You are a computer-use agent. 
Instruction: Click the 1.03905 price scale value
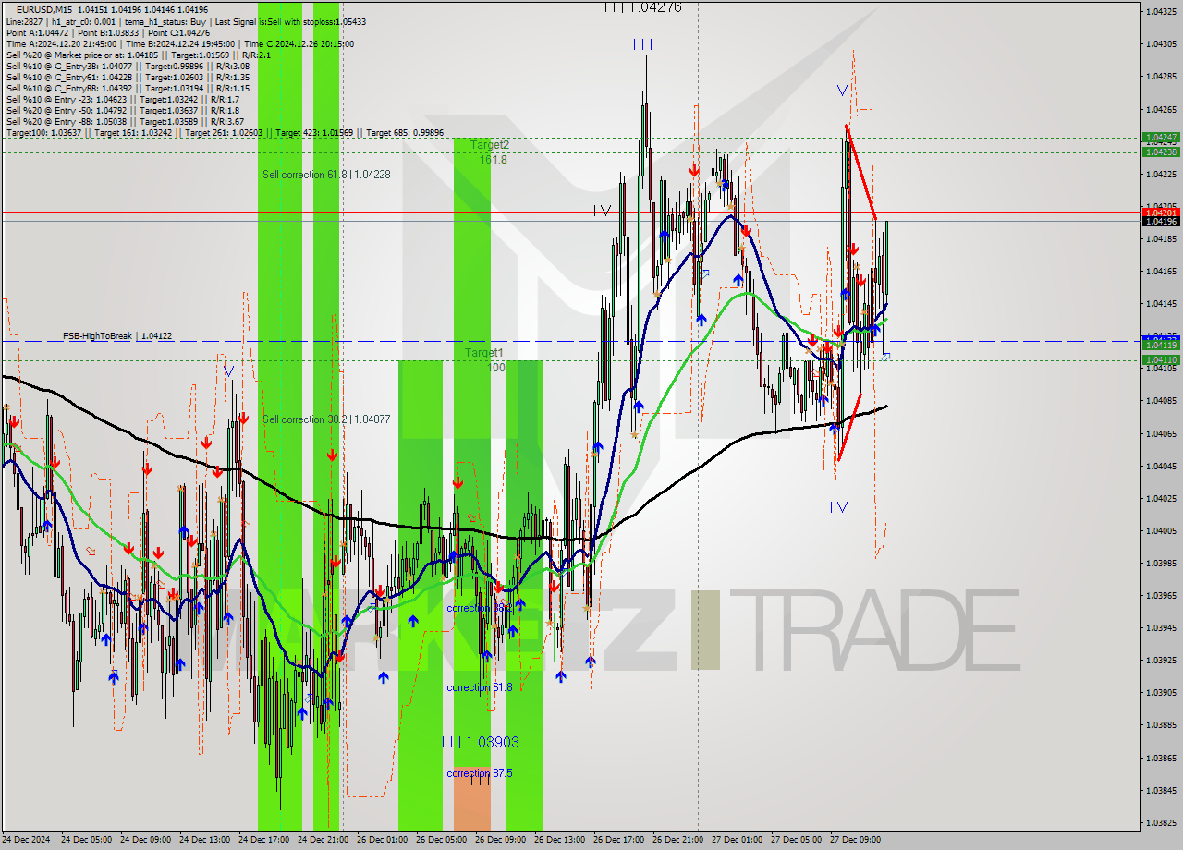click(1161, 692)
